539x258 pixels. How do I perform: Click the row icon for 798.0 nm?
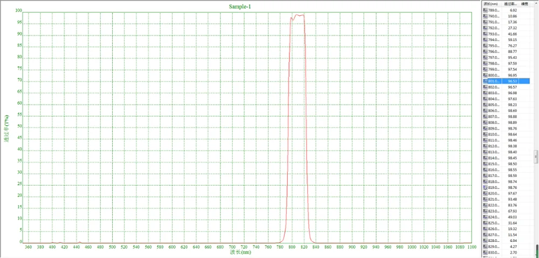click(x=486, y=64)
